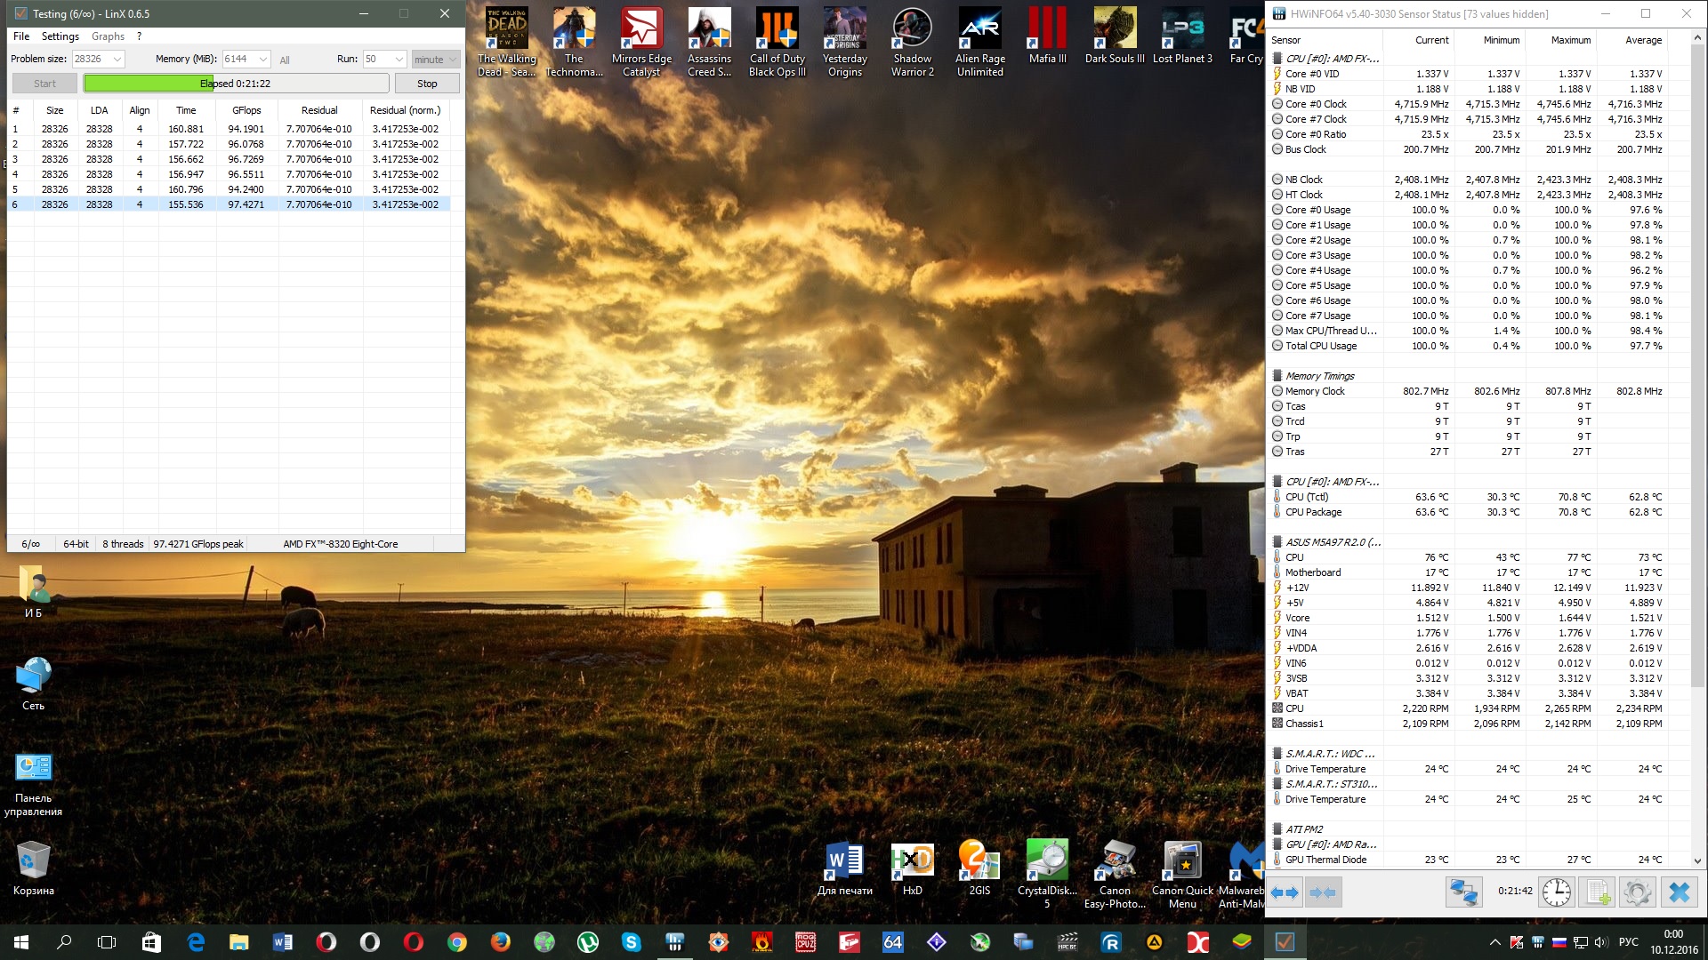Click the LinX elapsed-time progress bar
Image resolution: width=1708 pixels, height=960 pixels.
236,84
